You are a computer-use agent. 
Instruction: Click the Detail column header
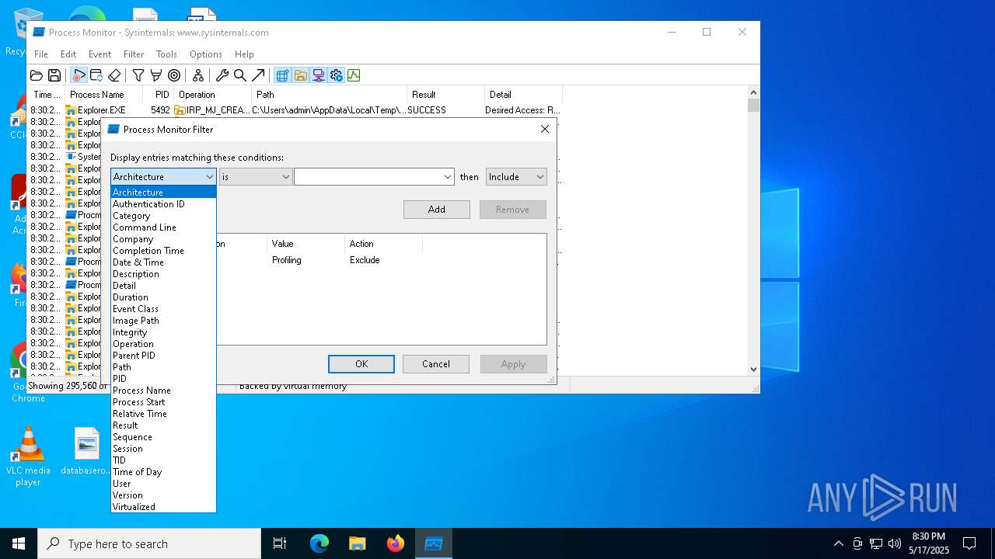(x=523, y=95)
